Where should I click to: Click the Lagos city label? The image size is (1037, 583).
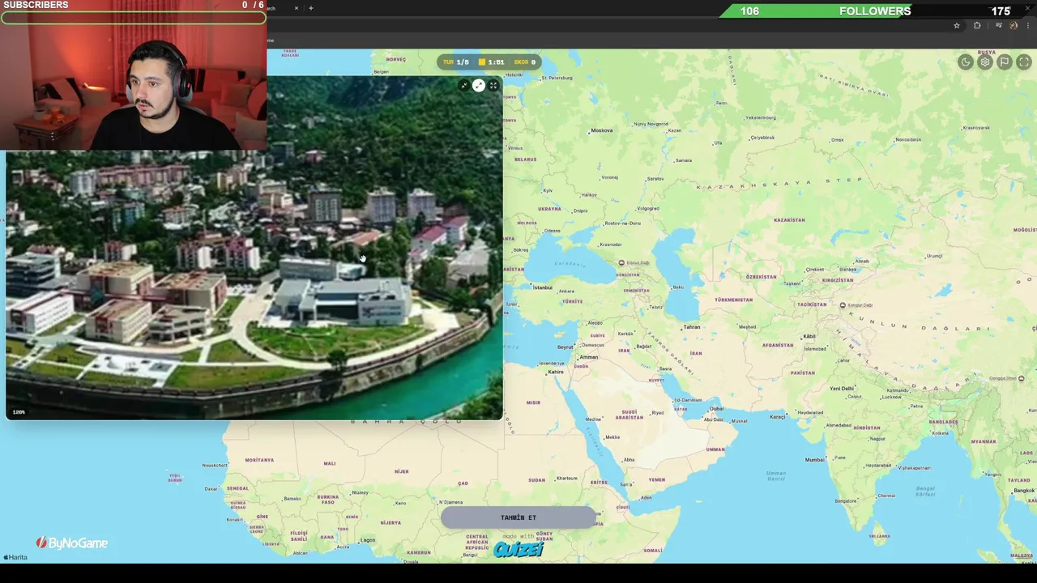(367, 540)
